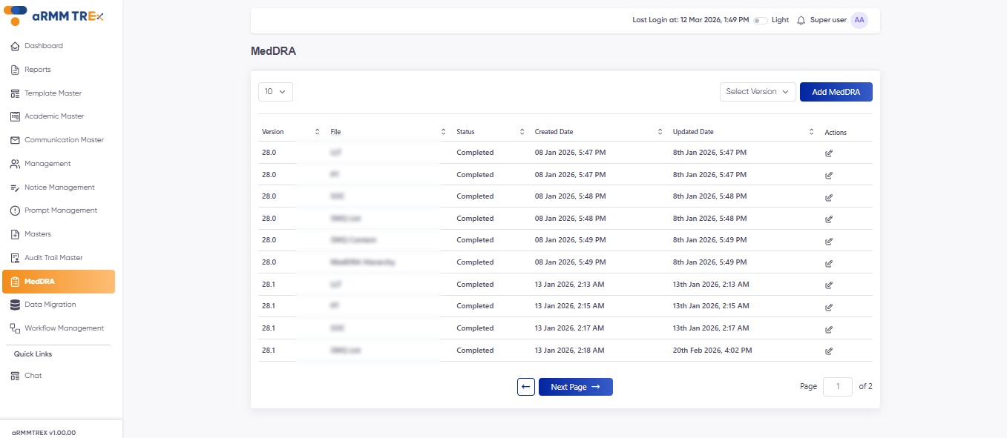
Task: Open the rows-per-page dropdown showing 10
Action: pos(275,92)
